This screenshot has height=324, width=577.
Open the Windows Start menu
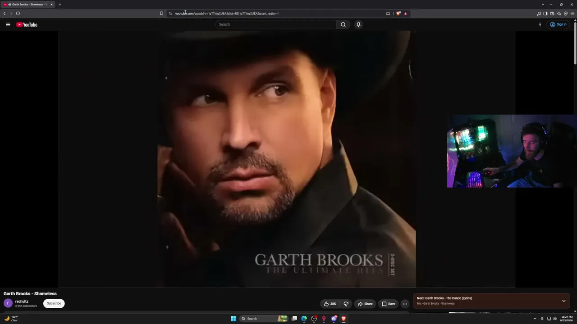[234, 319]
